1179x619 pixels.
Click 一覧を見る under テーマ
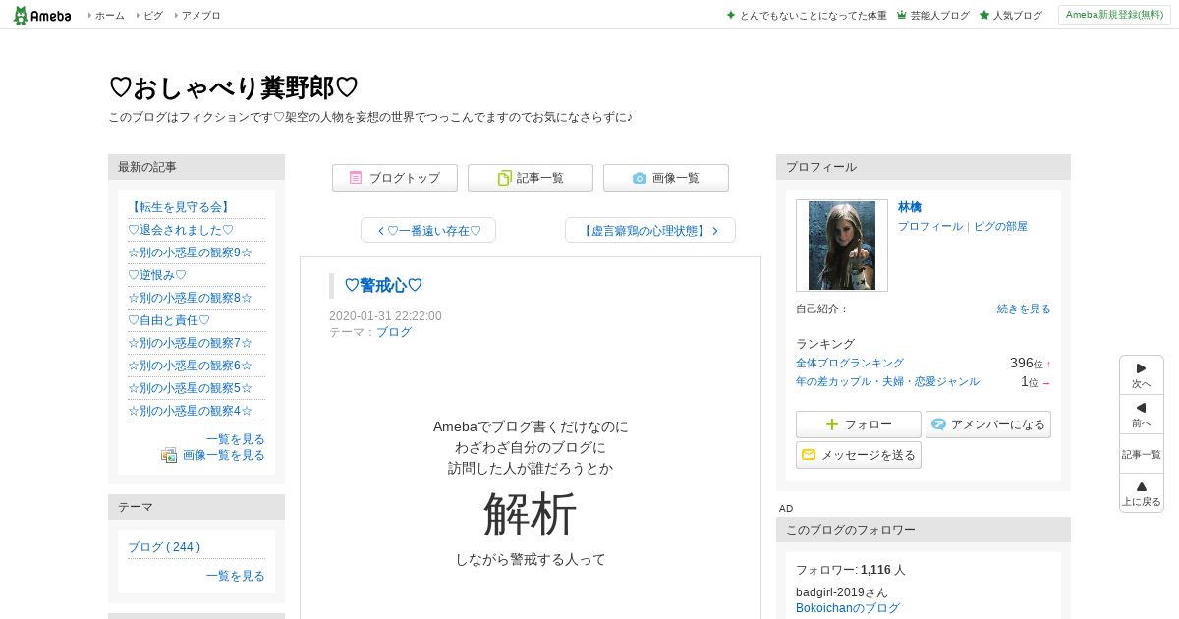[x=236, y=576]
